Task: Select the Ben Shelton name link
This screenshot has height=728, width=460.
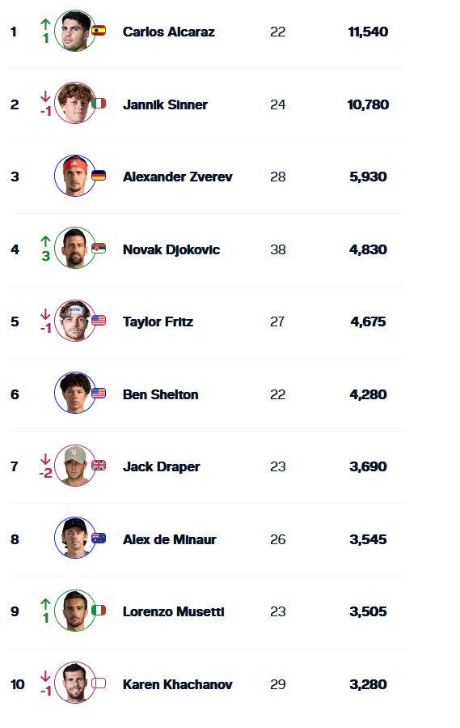Action: pyautogui.click(x=160, y=394)
